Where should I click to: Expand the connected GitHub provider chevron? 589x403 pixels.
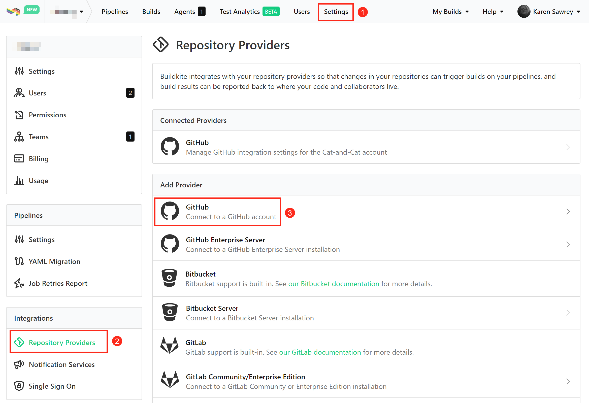(568, 147)
